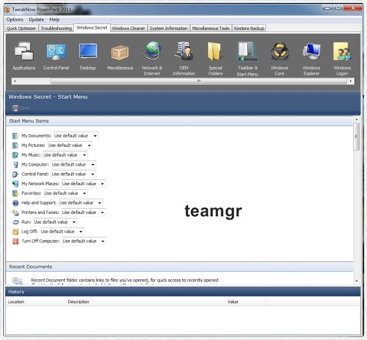This screenshot has height=340, width=367.
Task: Switch to the Quick Optimizer tab
Action: coord(21,28)
